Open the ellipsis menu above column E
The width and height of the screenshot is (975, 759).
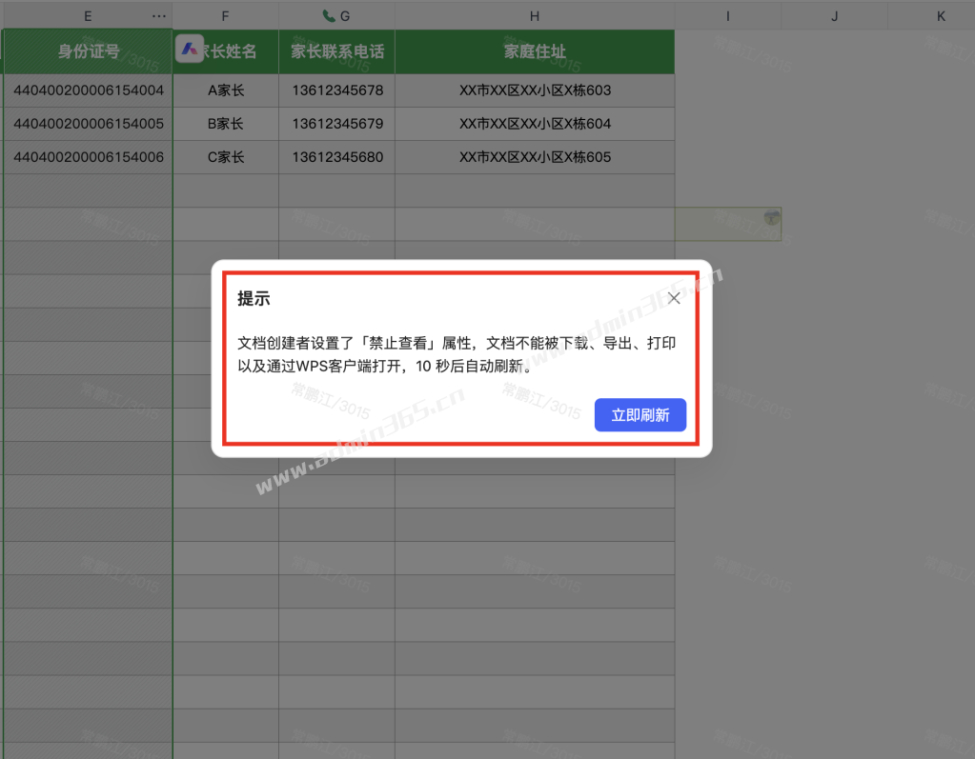159,14
